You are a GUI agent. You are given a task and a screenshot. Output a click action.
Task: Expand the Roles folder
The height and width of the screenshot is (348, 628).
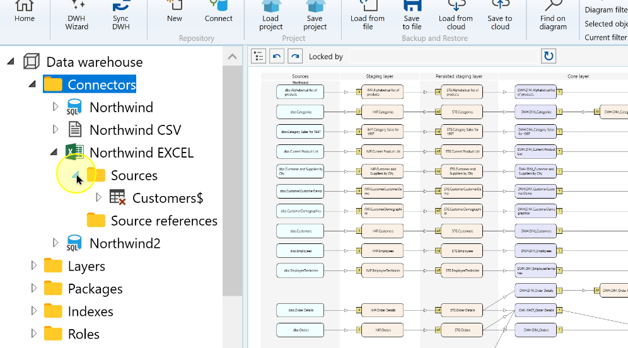tap(33, 333)
